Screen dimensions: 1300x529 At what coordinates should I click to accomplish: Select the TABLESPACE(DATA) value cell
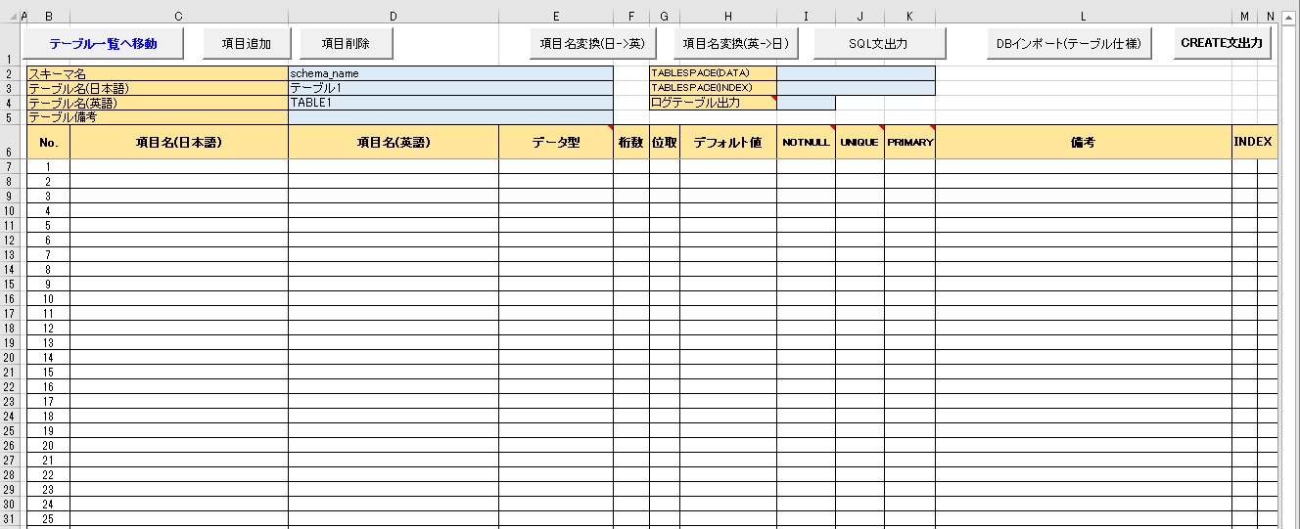click(856, 73)
